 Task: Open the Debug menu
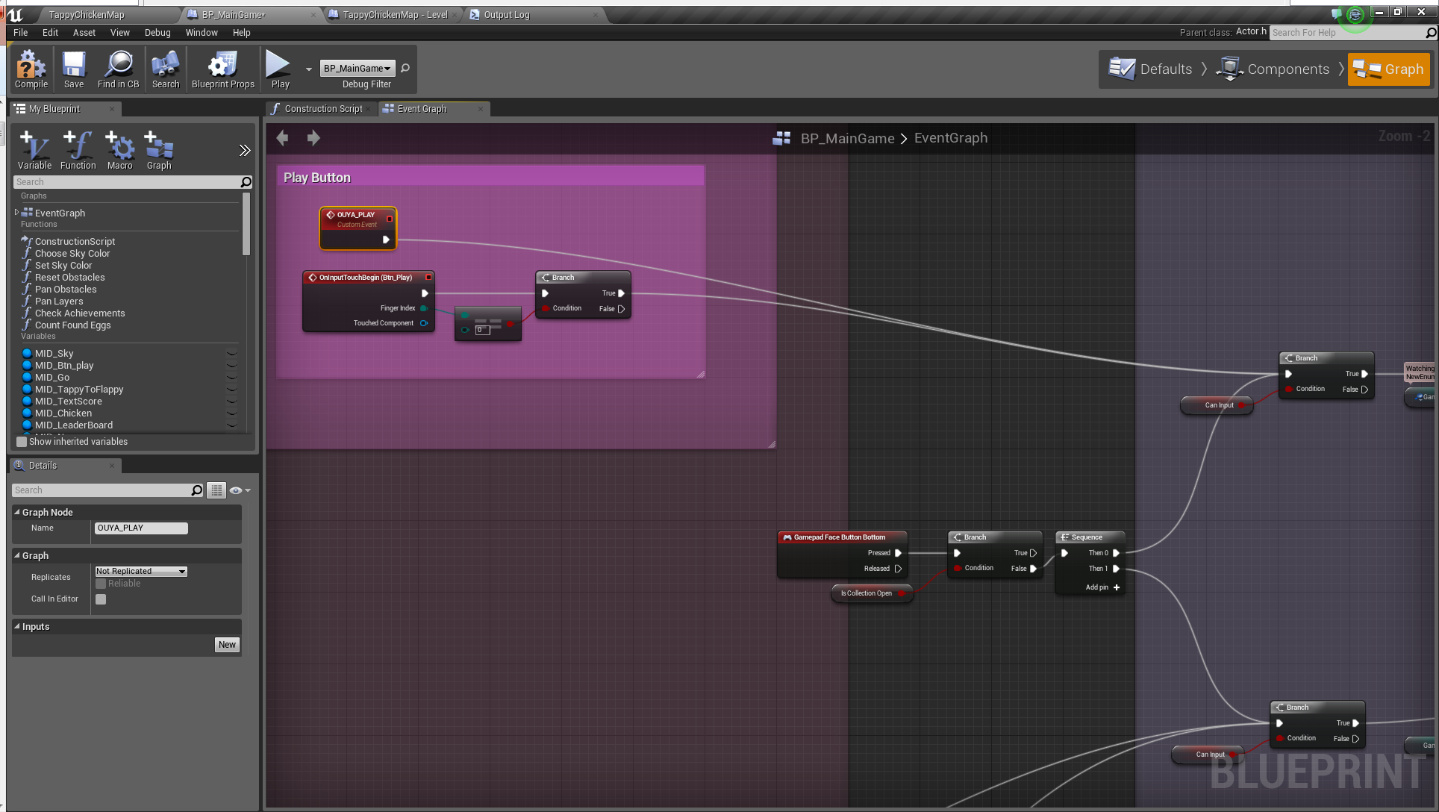[157, 33]
